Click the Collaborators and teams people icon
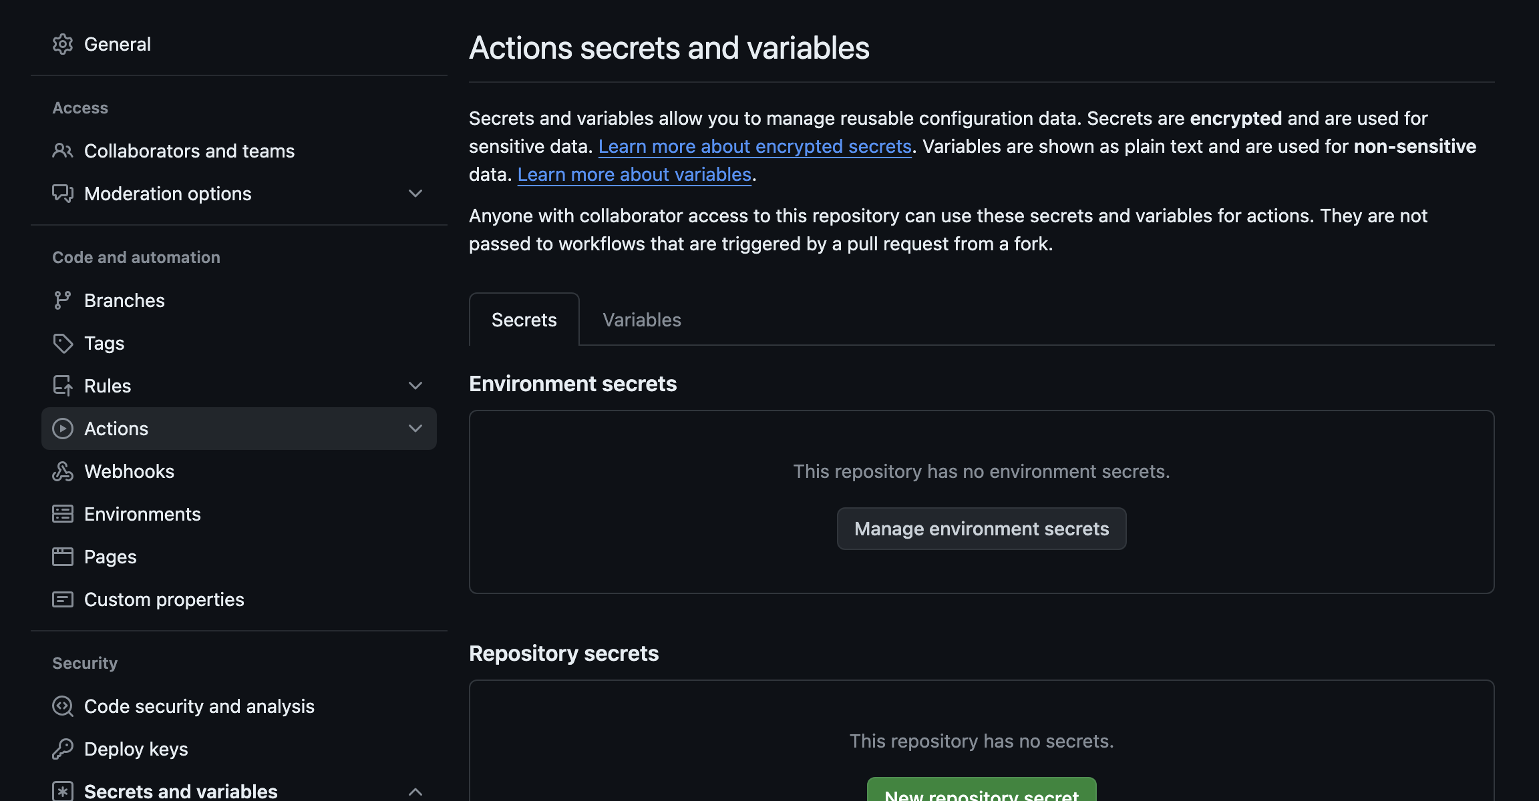The height and width of the screenshot is (801, 1539). pyautogui.click(x=63, y=151)
